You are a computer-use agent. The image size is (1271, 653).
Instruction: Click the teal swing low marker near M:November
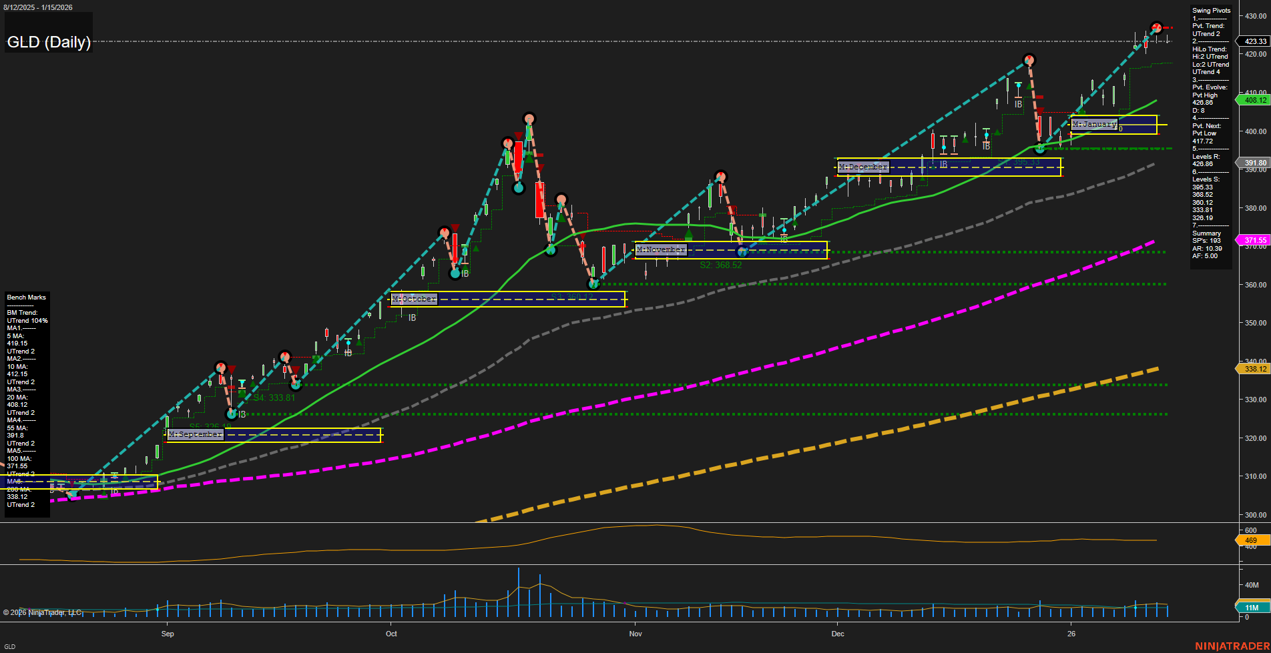[x=743, y=251]
